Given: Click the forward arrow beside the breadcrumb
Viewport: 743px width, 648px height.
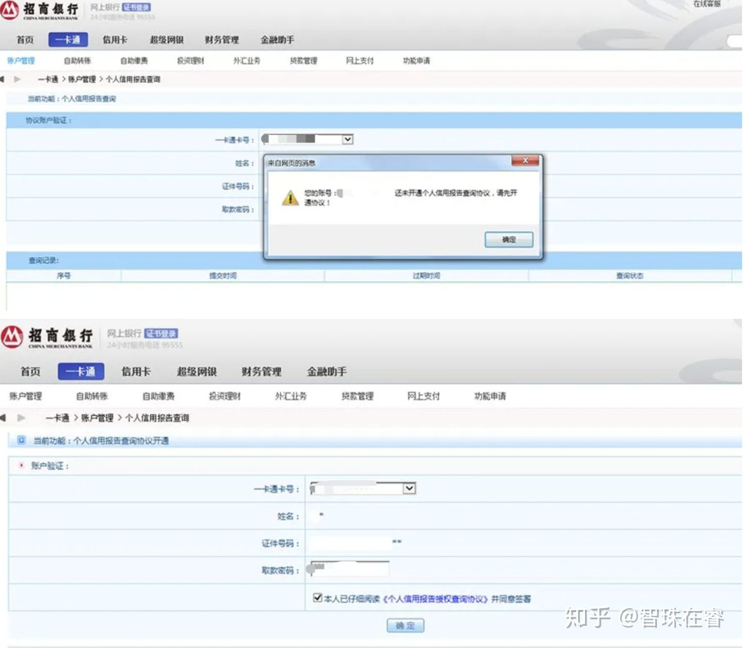Looking at the screenshot, I should point(18,79).
